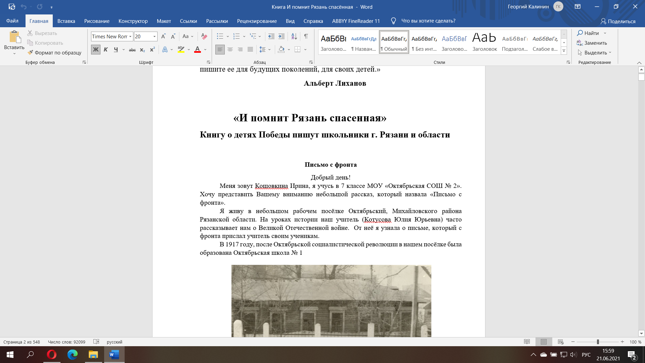Open Microsoft Edge from the taskbar
This screenshot has height=363, width=645.
72,355
